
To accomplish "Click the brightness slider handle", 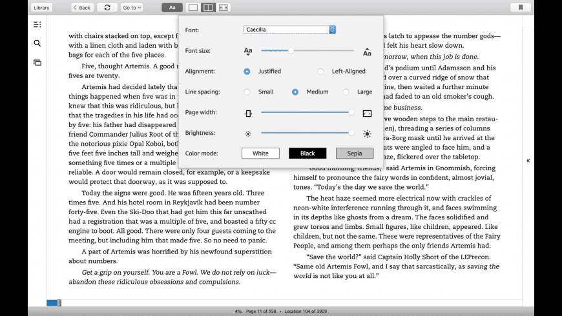I will tap(351, 133).
